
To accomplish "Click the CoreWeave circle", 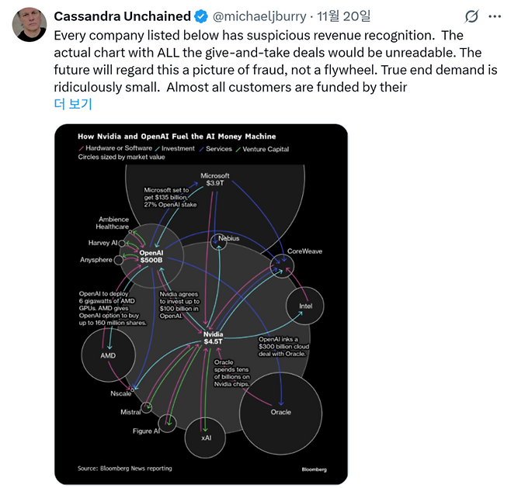I will 283,265.
